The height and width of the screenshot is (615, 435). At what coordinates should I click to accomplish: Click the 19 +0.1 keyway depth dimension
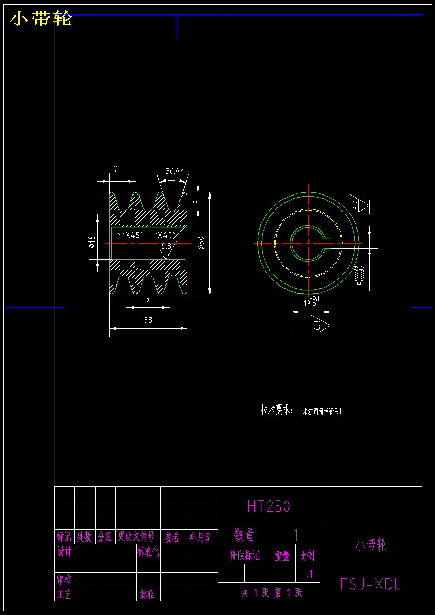pyautogui.click(x=311, y=302)
